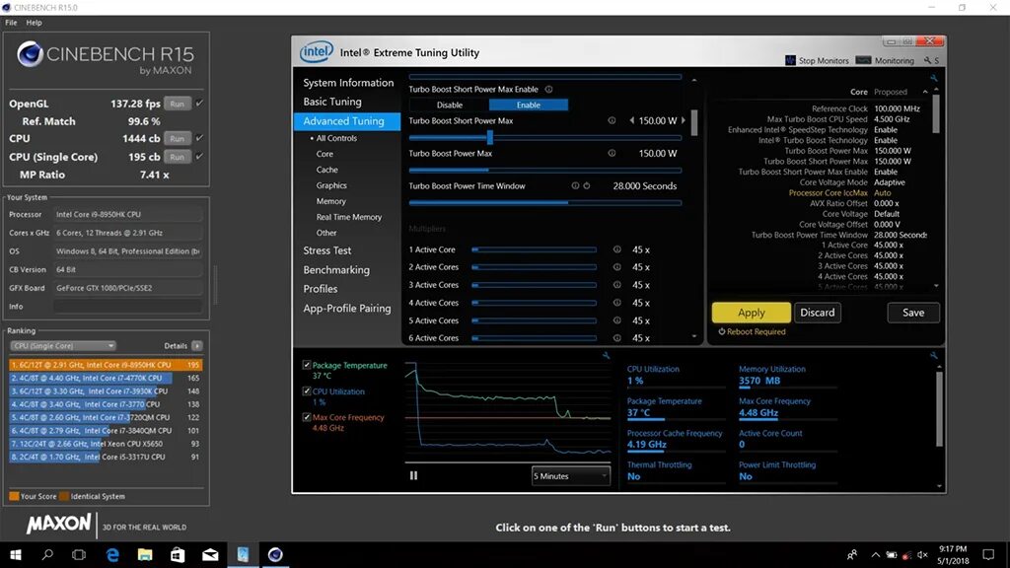Show info for Turbo Boost Power Time Window

(x=575, y=185)
